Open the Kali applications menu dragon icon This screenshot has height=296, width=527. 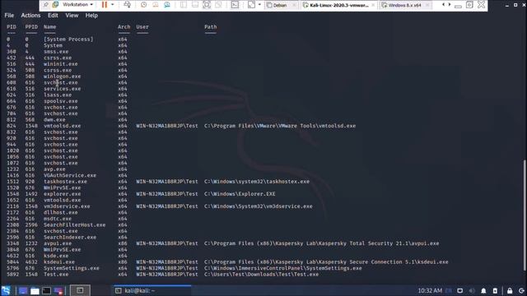tap(6, 290)
